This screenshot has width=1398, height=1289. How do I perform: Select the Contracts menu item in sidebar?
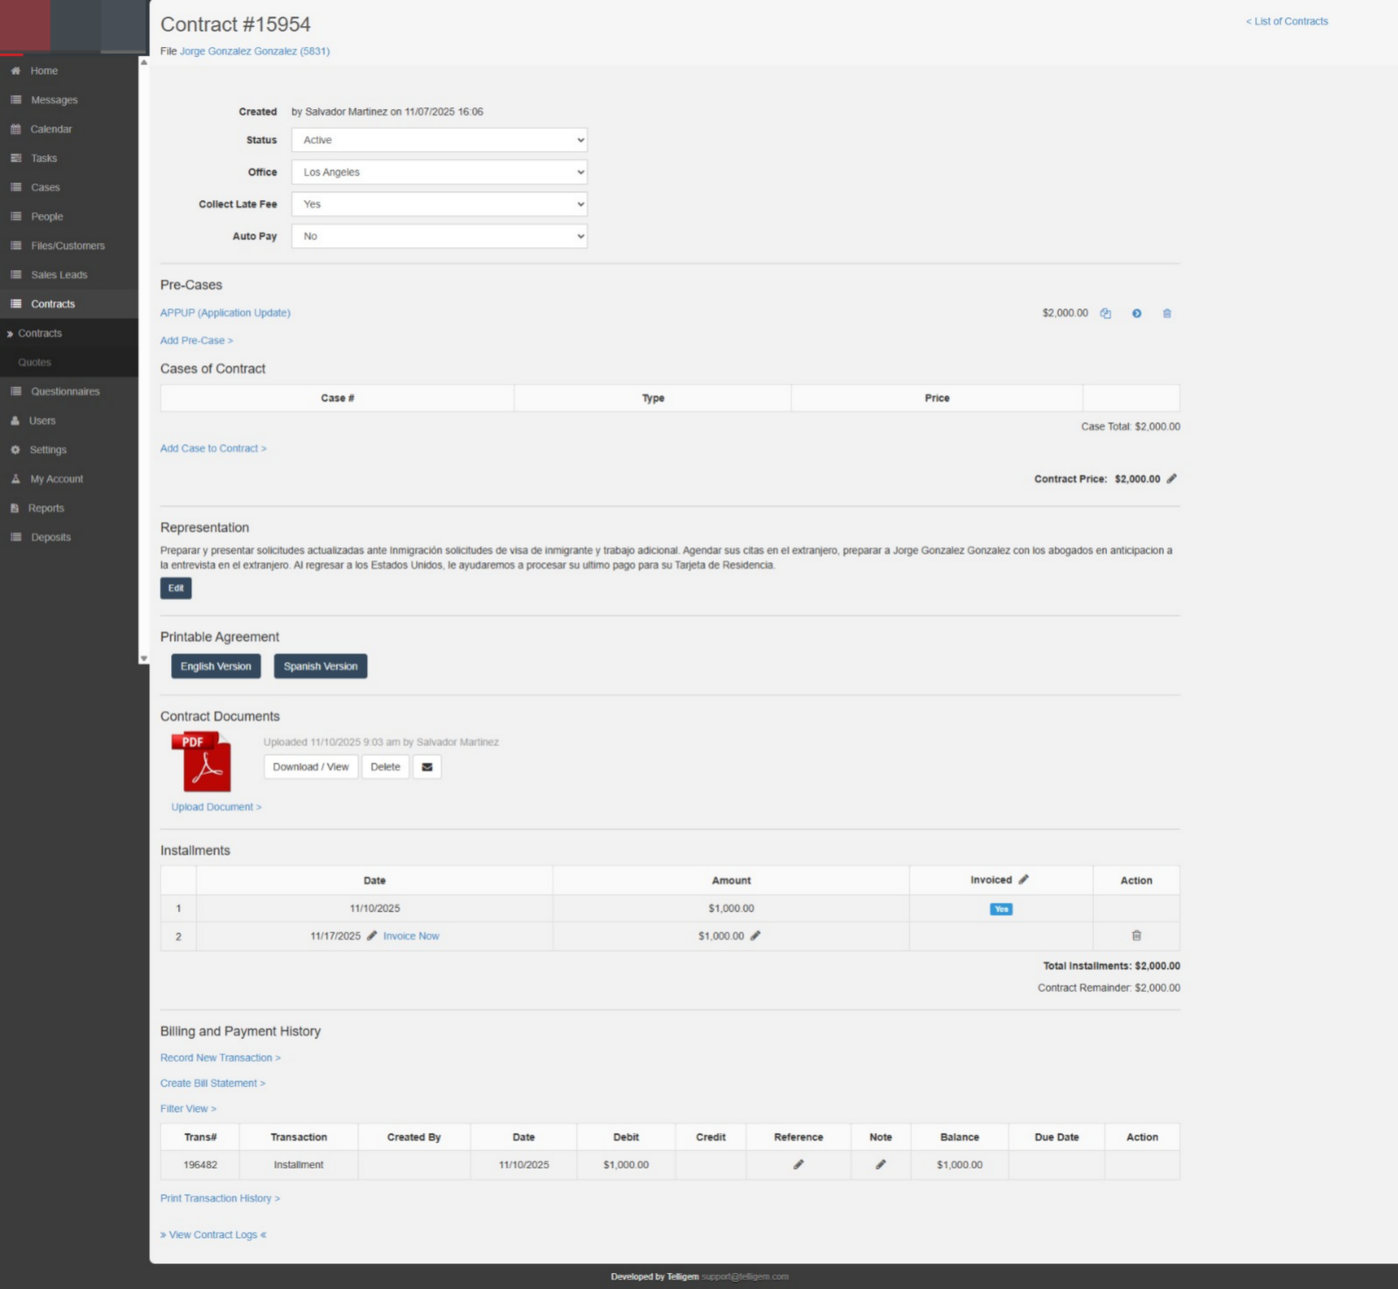(x=52, y=304)
